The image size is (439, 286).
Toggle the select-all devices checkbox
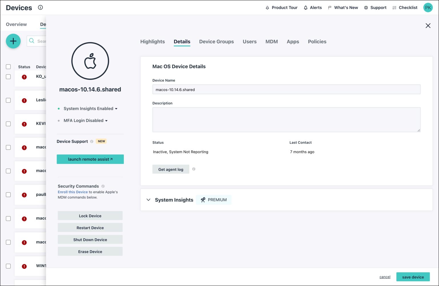(x=8, y=67)
